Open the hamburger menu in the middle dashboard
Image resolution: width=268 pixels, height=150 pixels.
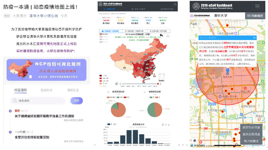point(175,4)
